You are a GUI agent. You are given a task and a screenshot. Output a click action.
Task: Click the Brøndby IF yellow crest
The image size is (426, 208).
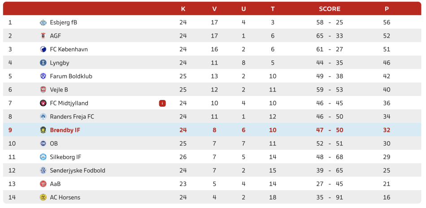[x=43, y=130]
